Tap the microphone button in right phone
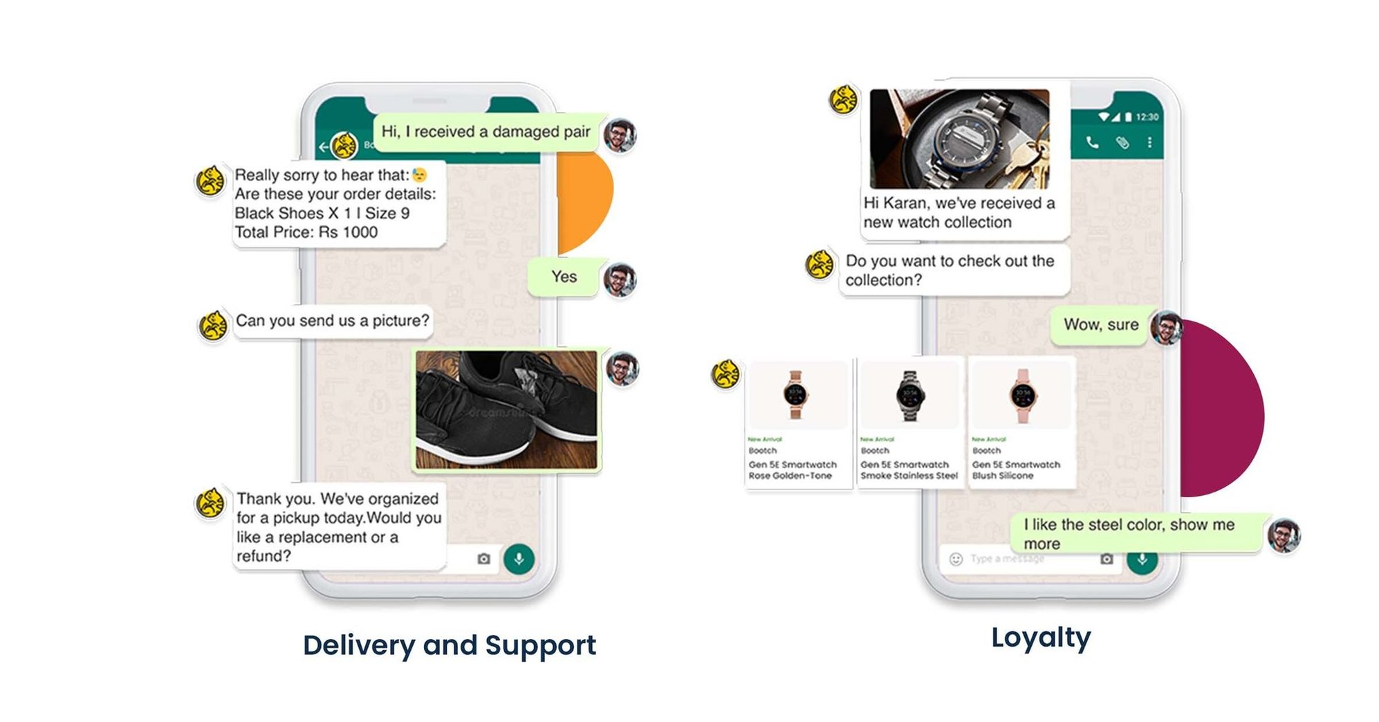1379x722 pixels. click(x=1142, y=559)
